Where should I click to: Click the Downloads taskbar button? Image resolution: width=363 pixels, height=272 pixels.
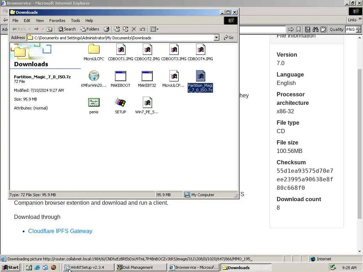(x=246, y=268)
